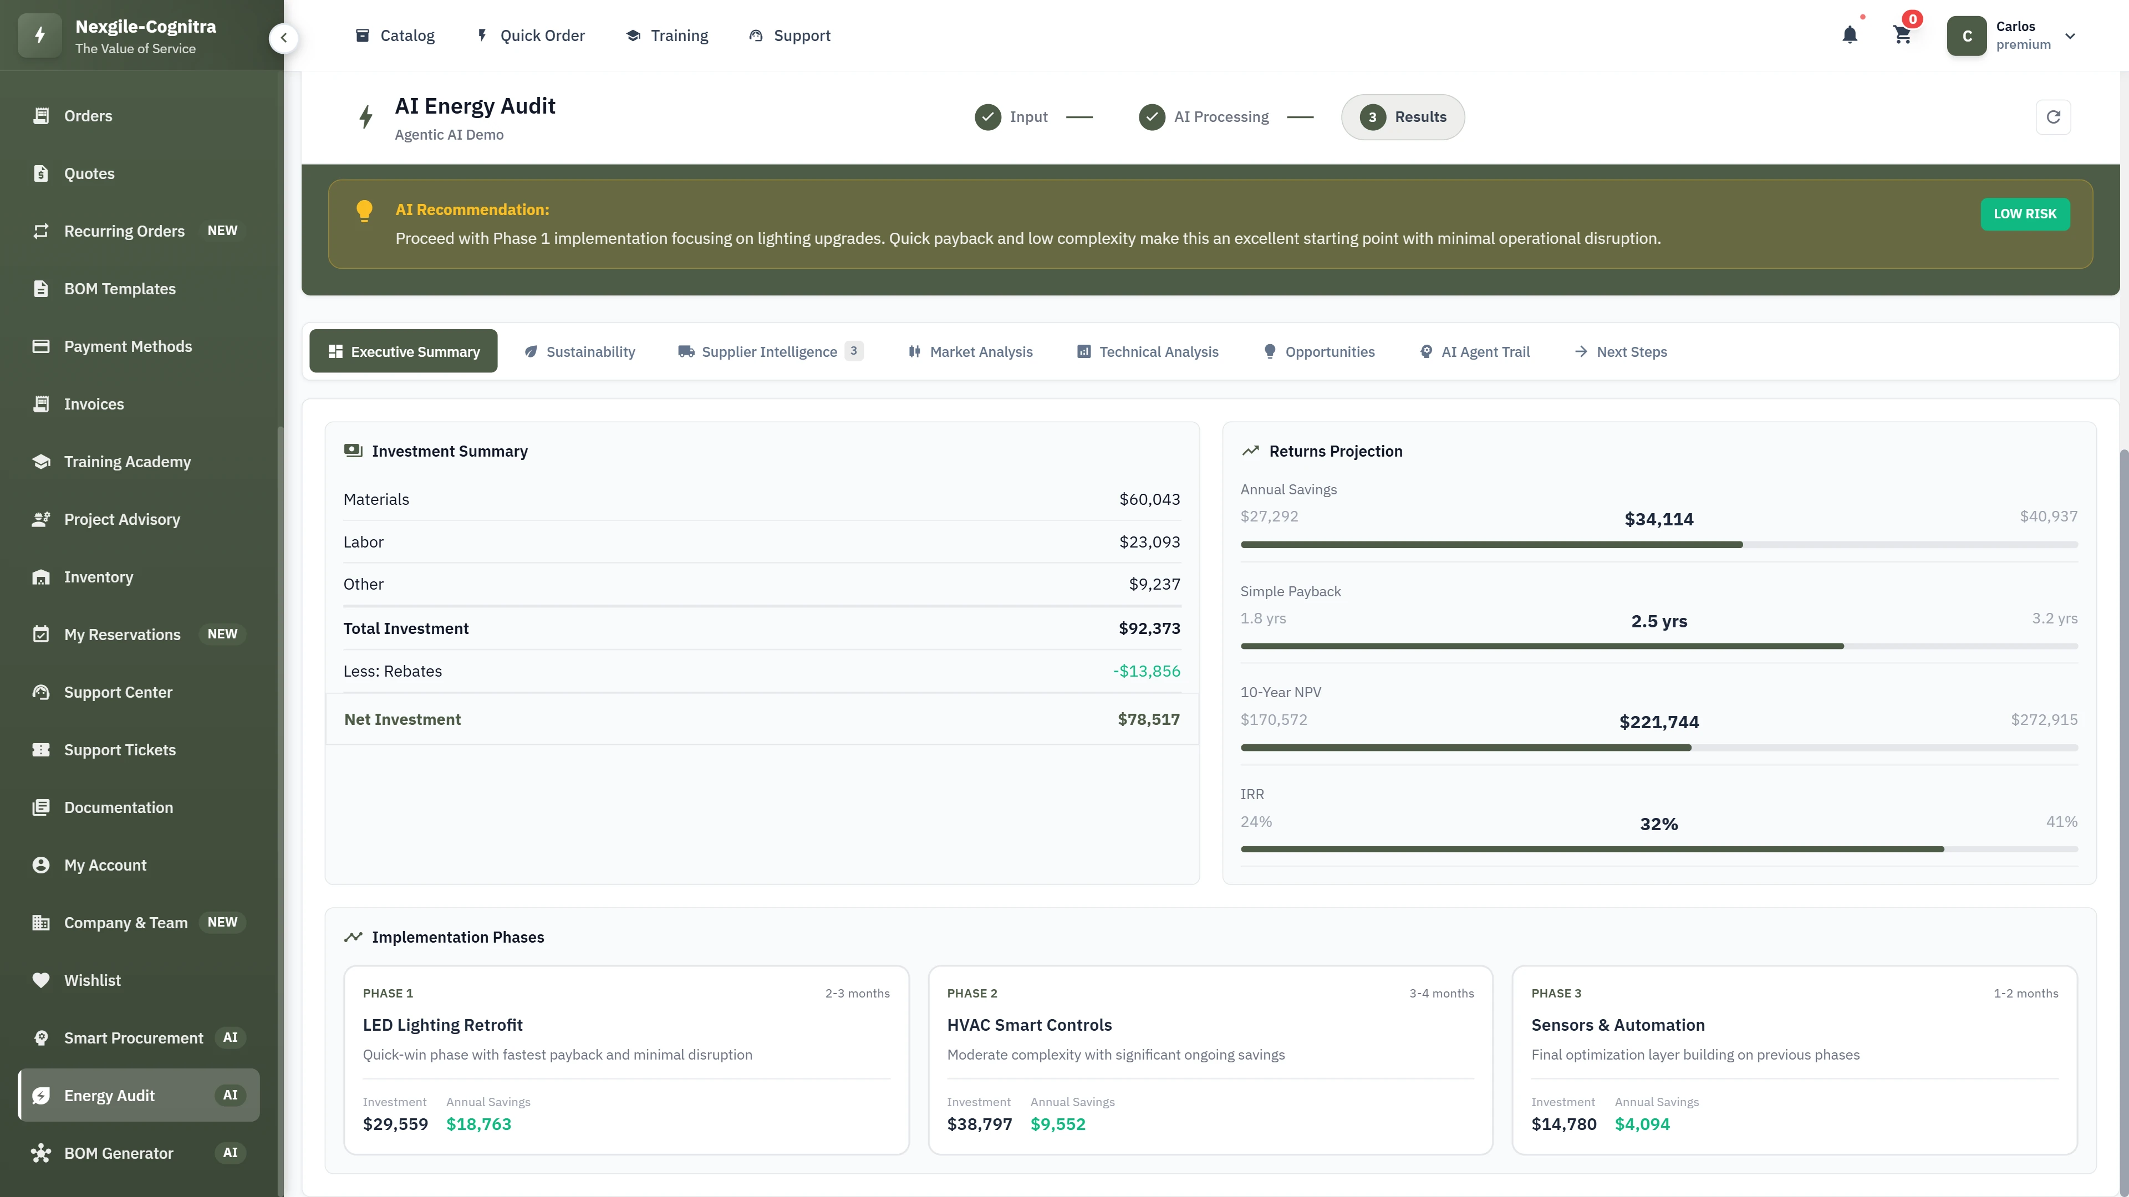The width and height of the screenshot is (2129, 1197).
Task: Open Company & Team section
Action: click(126, 923)
